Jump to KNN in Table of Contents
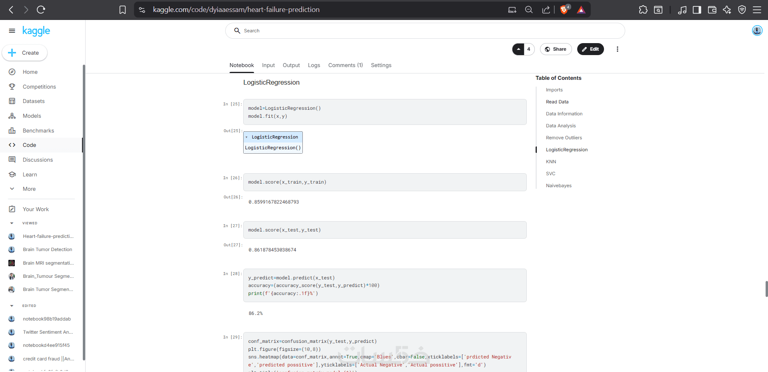This screenshot has width=768, height=372. pyautogui.click(x=551, y=162)
